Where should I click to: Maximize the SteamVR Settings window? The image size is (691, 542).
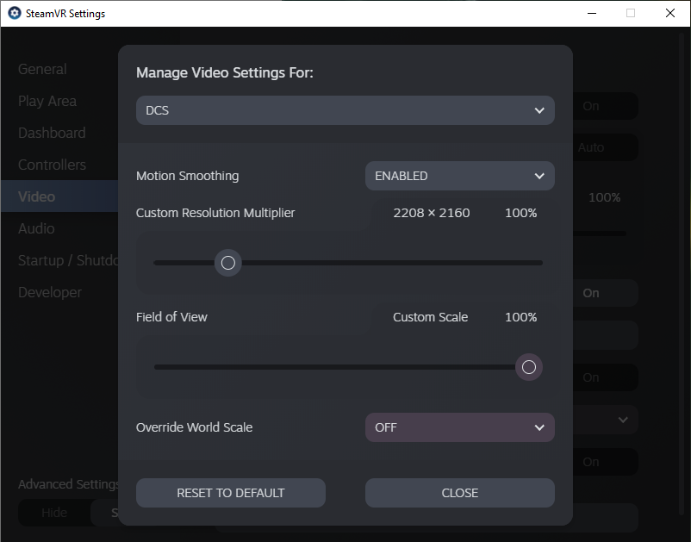point(631,13)
